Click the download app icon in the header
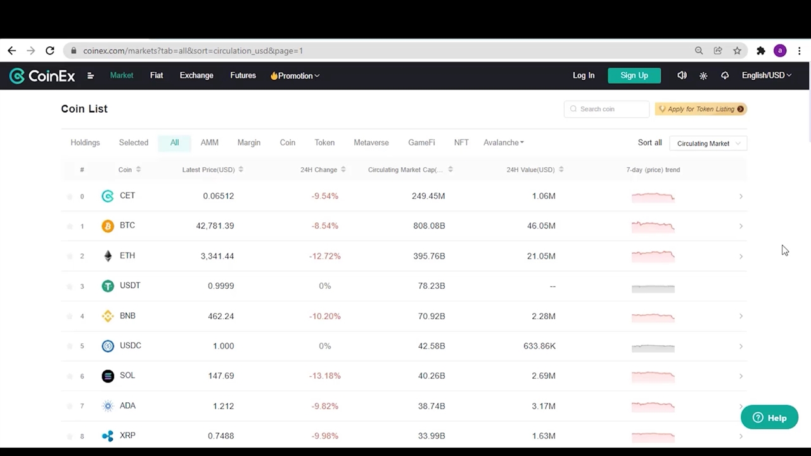The height and width of the screenshot is (456, 811). coord(725,75)
